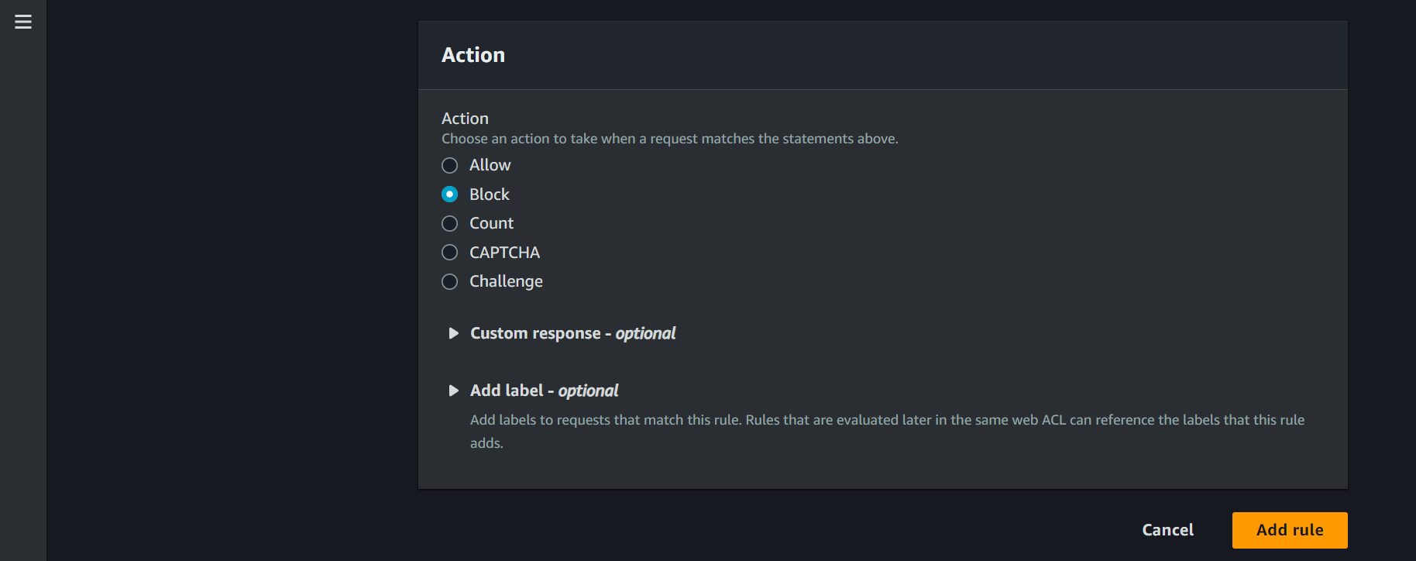This screenshot has height=561, width=1416.
Task: Click the "Allow" option label text
Action: pos(490,165)
